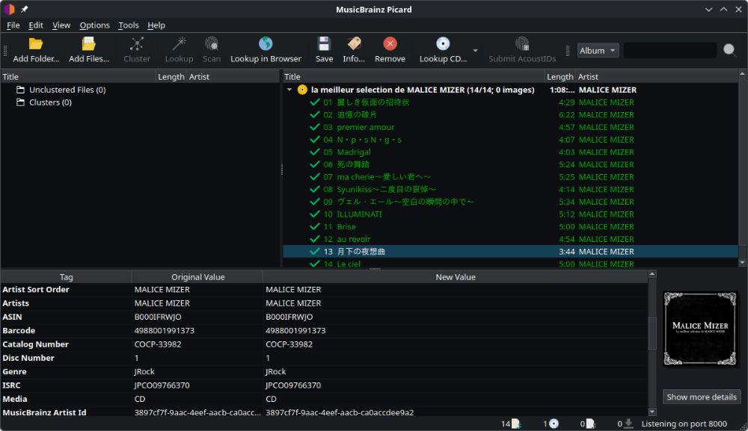Viewport: 748px width, 431px height.
Task: Click the pin window icon
Action: point(24,9)
